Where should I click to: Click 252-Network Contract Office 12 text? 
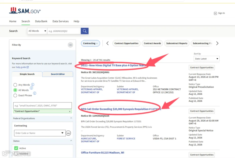point(167,91)
